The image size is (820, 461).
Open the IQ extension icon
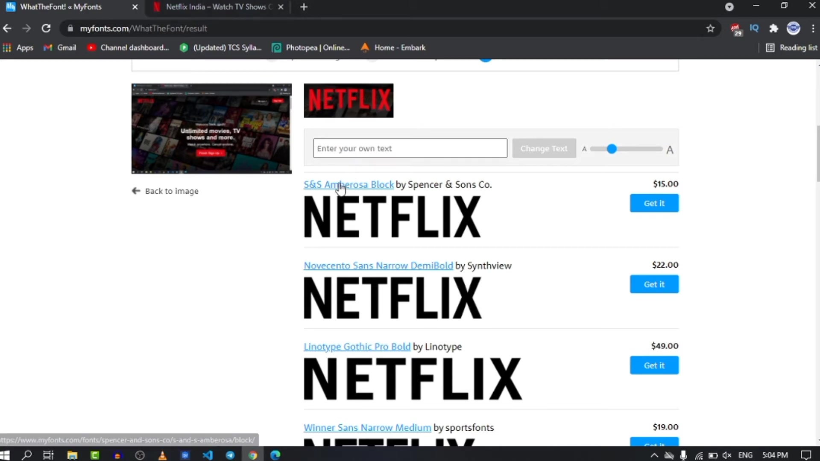[x=754, y=28]
